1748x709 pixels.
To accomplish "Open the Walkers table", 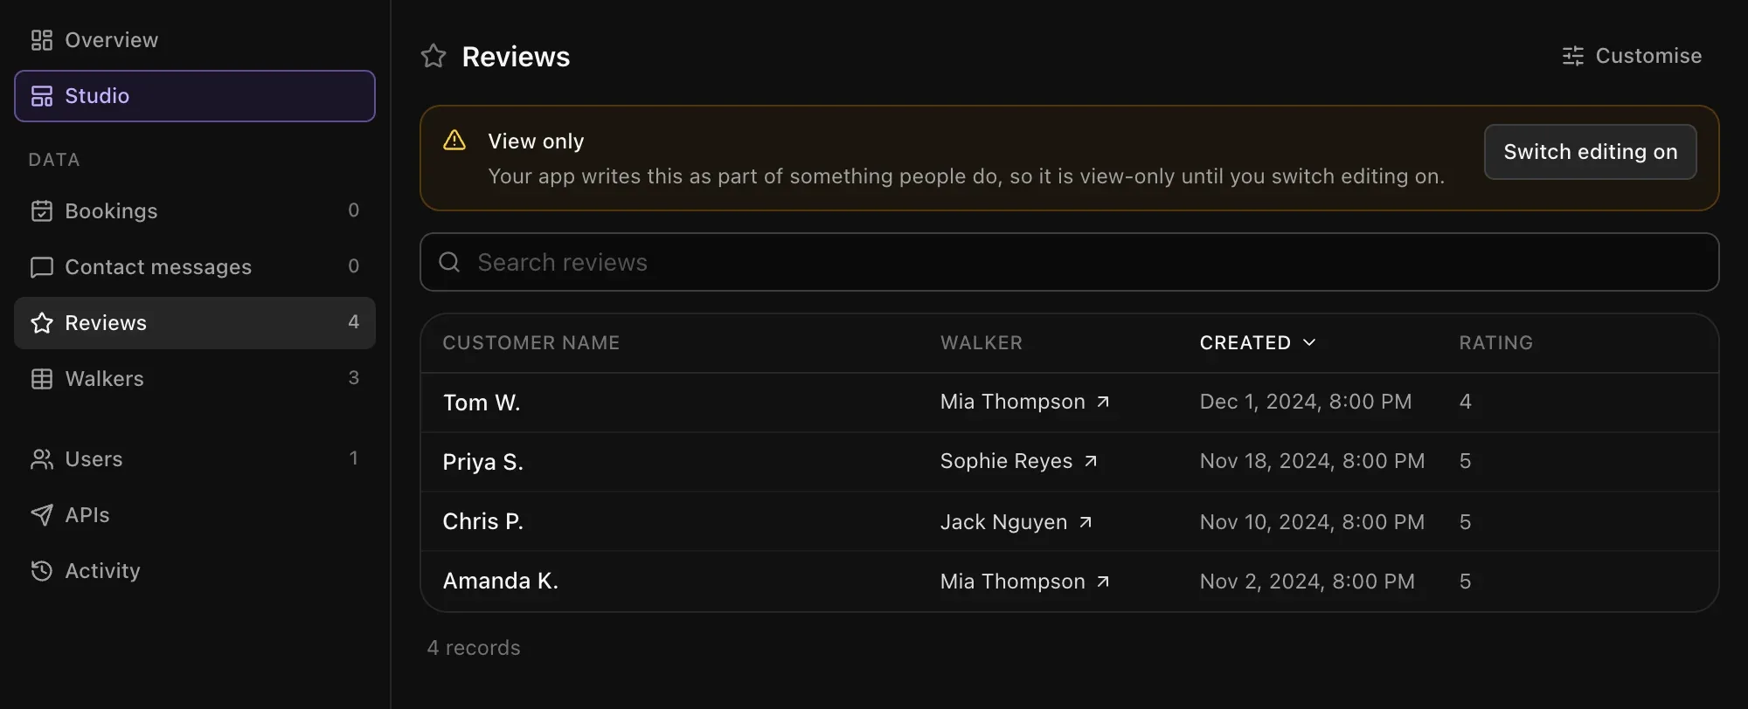I will pyautogui.click(x=195, y=379).
